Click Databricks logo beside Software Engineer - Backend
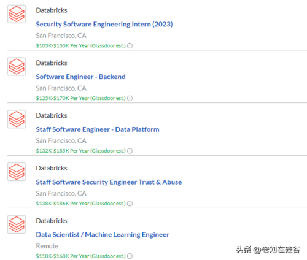Viewport: 307px width, 260px height. click(x=17, y=66)
